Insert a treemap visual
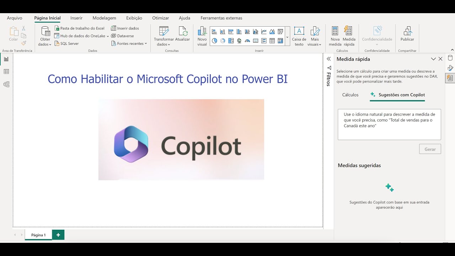The height and width of the screenshot is (256, 455). 231,41
